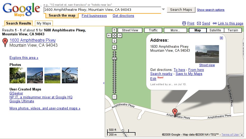This screenshot has height=139, width=246.
Task: Switch to Terrain view
Action: coord(233,30)
